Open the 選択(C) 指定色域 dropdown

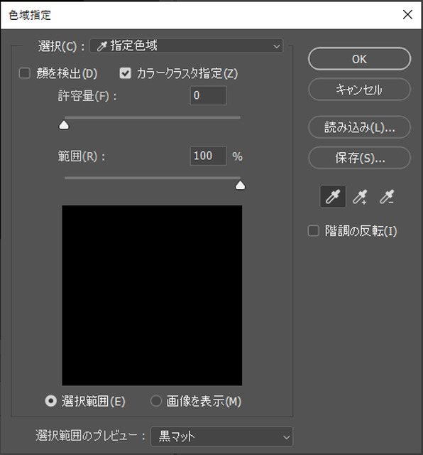186,45
